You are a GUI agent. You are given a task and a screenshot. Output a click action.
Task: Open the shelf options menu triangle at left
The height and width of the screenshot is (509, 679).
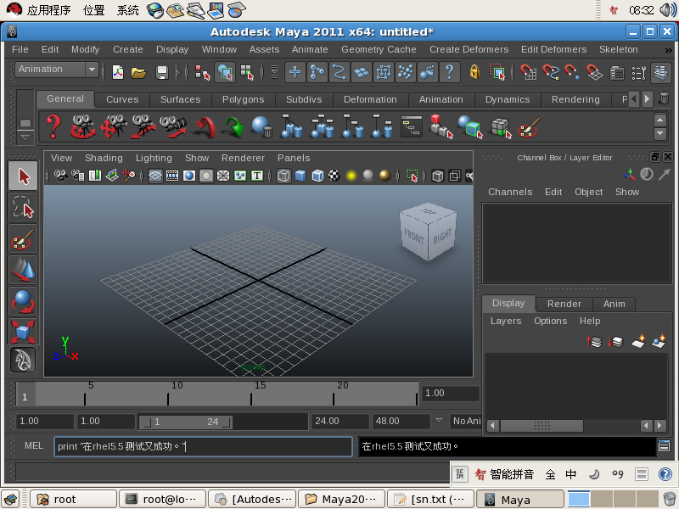pos(25,137)
